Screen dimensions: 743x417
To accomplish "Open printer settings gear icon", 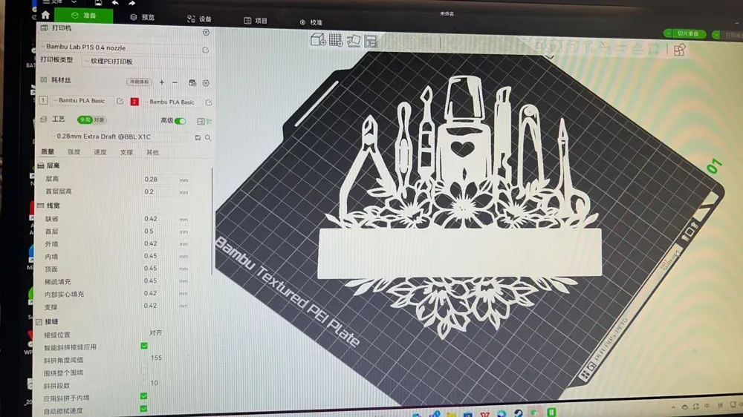I will (x=206, y=32).
